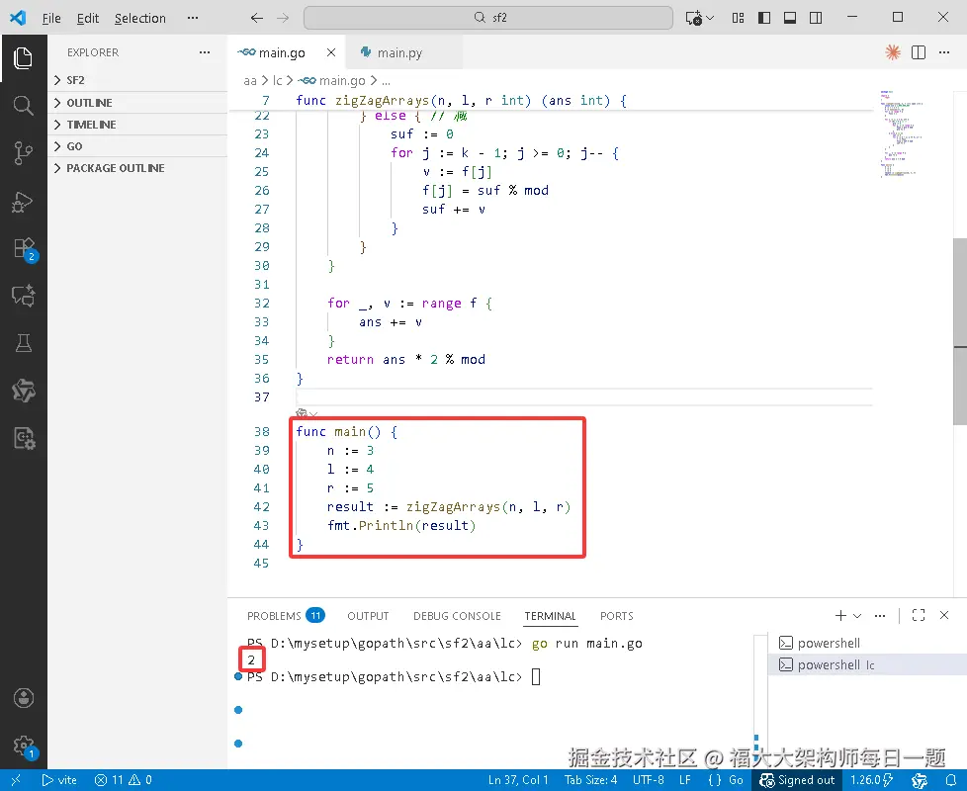Customize layout icon in title bar
The width and height of the screenshot is (967, 791).
pyautogui.click(x=738, y=18)
